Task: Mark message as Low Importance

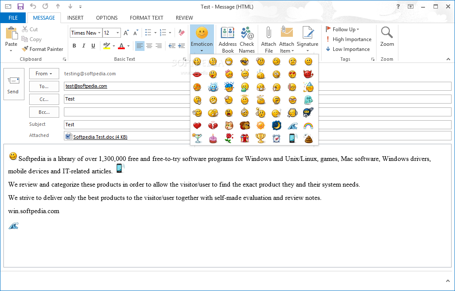Action: [x=348, y=49]
